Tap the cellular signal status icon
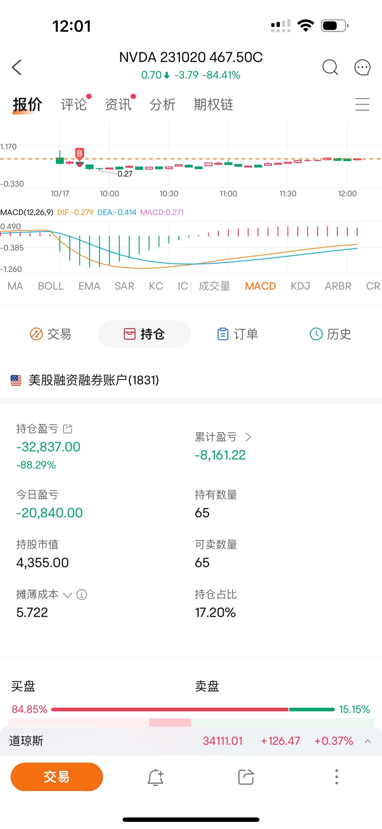Viewport: 382px width, 829px height. point(281,26)
